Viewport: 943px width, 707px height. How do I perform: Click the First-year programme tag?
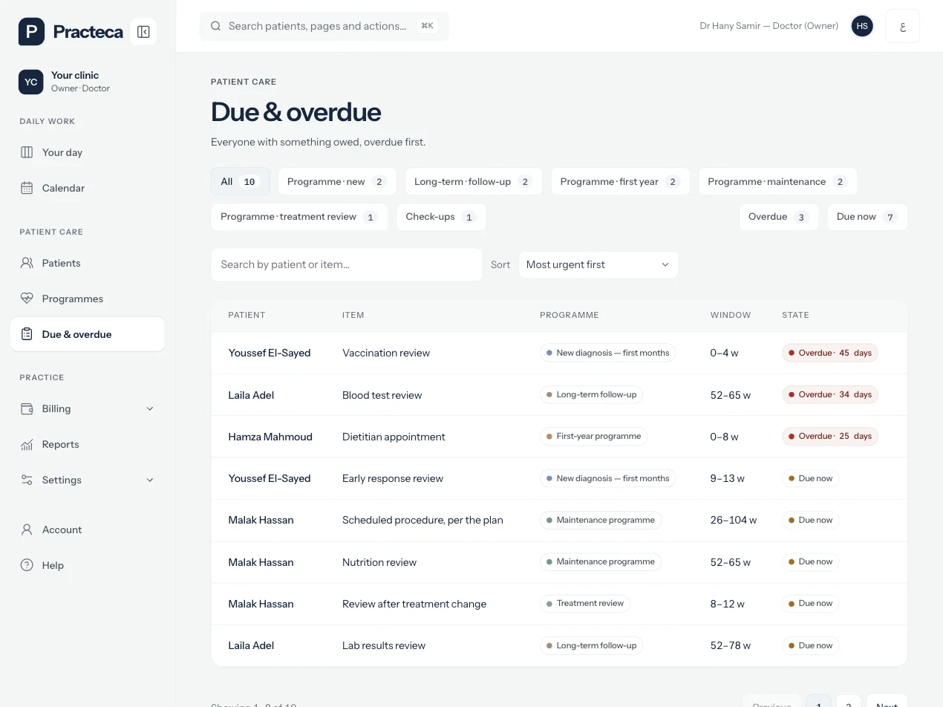pos(593,436)
